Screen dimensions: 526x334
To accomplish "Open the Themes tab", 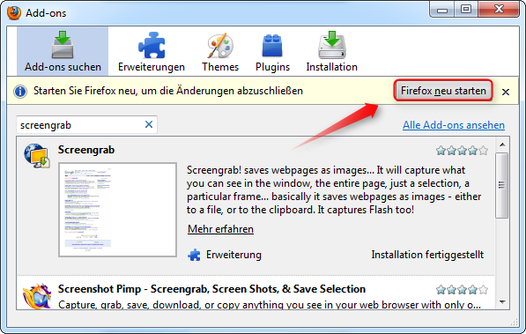I will pos(220,51).
